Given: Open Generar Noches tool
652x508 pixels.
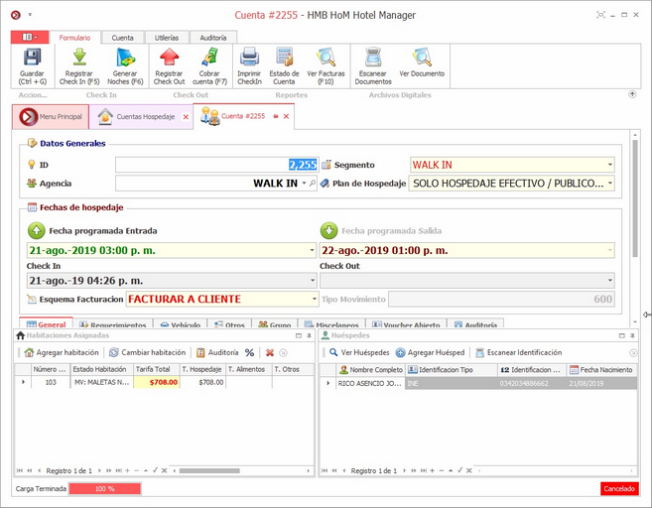Looking at the screenshot, I should pos(125,59).
